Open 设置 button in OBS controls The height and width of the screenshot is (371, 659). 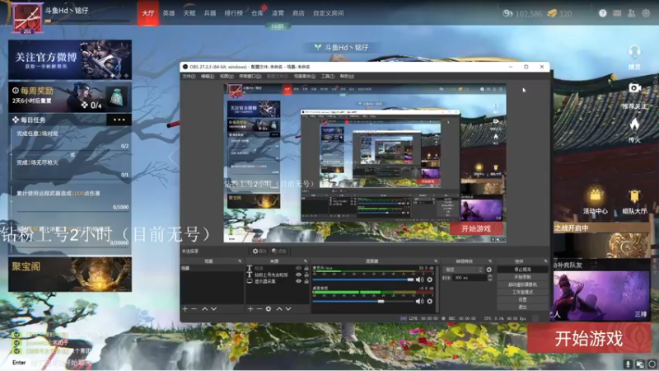click(522, 299)
